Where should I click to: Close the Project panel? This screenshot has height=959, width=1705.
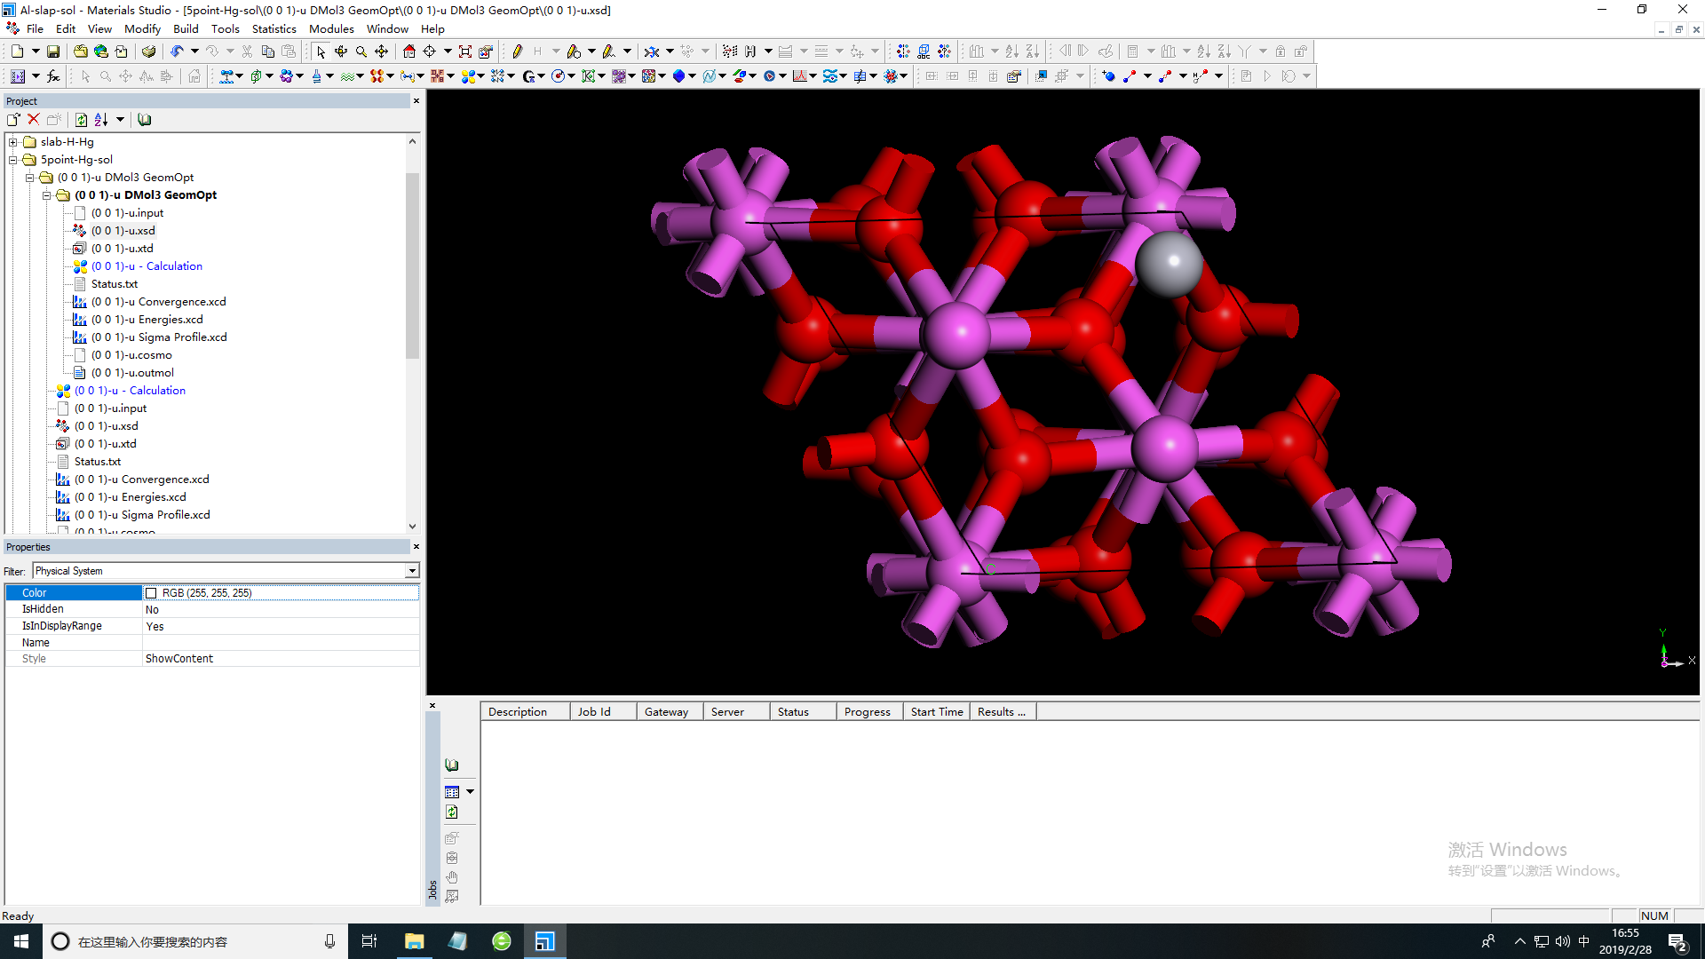[416, 101]
